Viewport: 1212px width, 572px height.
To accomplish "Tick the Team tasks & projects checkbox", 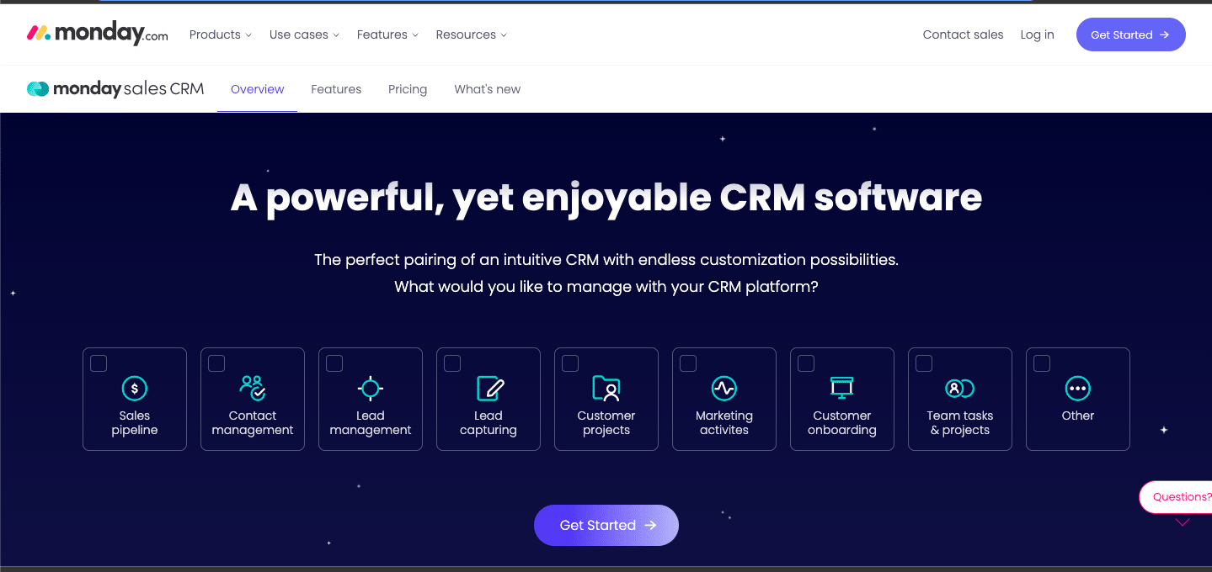I will click(x=924, y=363).
